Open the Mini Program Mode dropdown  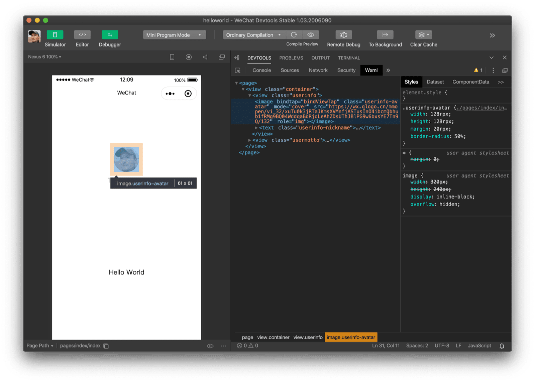pos(174,35)
